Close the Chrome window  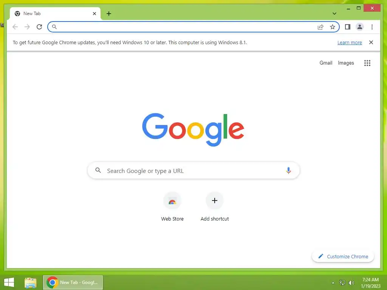point(372,8)
